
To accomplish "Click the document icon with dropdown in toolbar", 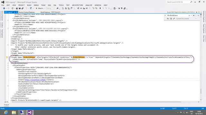I will (115, 8).
